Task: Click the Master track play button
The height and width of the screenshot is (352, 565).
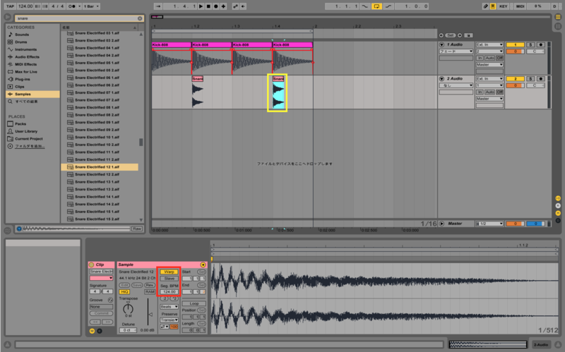Action: pyautogui.click(x=442, y=224)
